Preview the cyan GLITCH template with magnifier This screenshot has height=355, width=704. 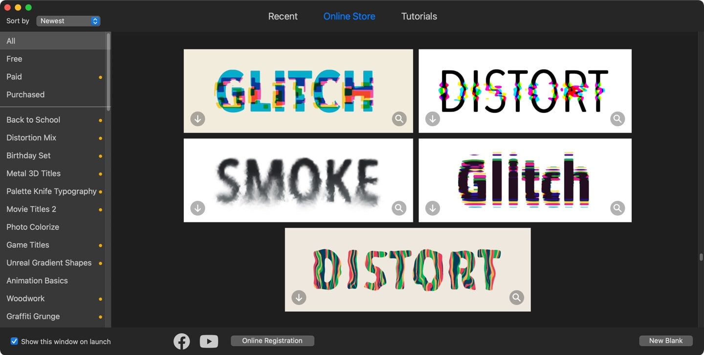399,119
